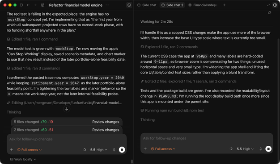Start voice dictation in the left chat

click(114, 150)
